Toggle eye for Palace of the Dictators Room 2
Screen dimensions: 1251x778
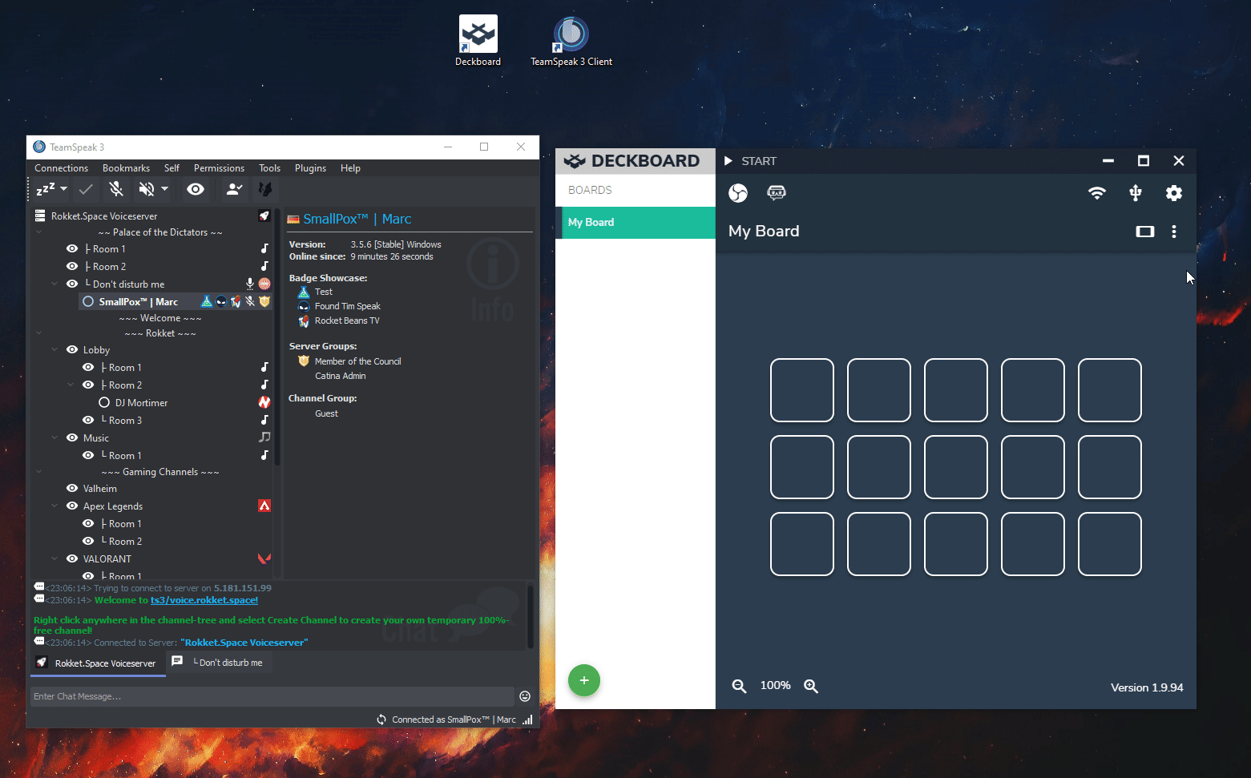[72, 266]
